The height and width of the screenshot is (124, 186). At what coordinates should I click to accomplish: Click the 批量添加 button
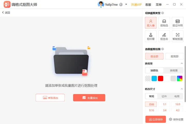pyautogui.click(x=89, y=98)
